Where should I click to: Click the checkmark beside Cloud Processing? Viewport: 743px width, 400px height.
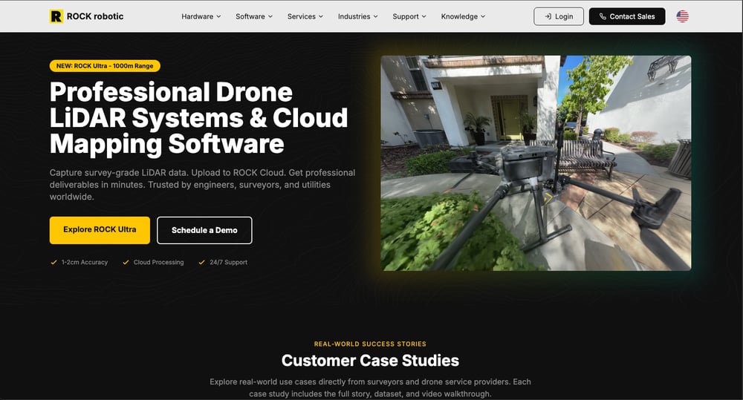tap(126, 262)
